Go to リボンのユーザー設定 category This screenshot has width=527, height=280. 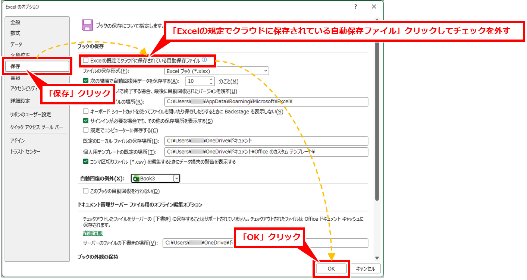click(31, 114)
